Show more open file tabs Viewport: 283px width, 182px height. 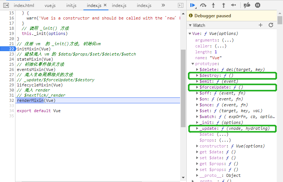163,5
